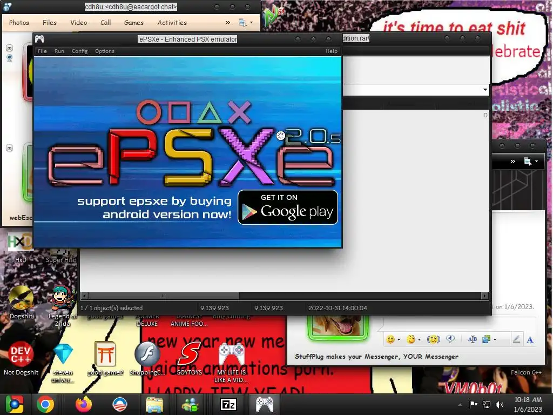This screenshot has width=553, height=415.
Task: Select the ShoppingC Flash desktop icon
Action: click(x=147, y=359)
